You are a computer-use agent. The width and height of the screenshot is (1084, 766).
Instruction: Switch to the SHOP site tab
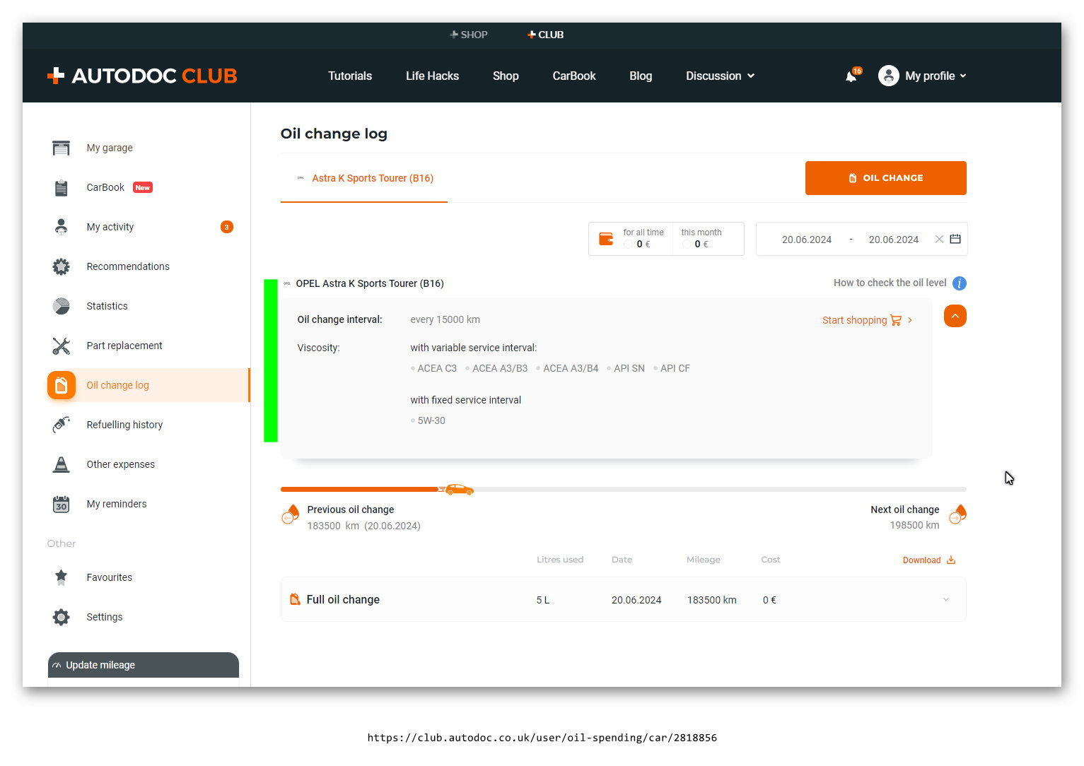tap(469, 35)
